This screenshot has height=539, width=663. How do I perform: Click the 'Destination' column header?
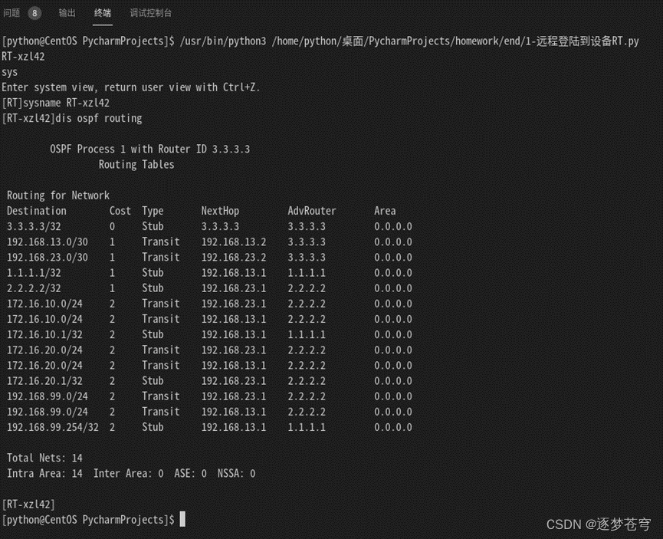[37, 211]
